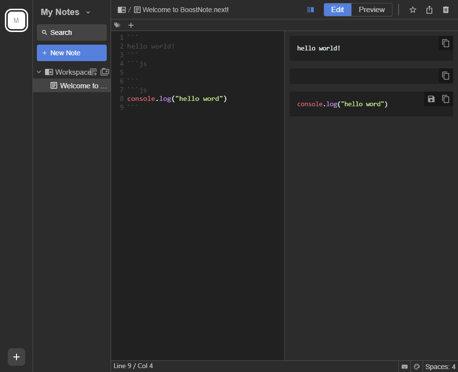The width and height of the screenshot is (458, 372).
Task: Copy the console.log code block
Action: pyautogui.click(x=445, y=99)
